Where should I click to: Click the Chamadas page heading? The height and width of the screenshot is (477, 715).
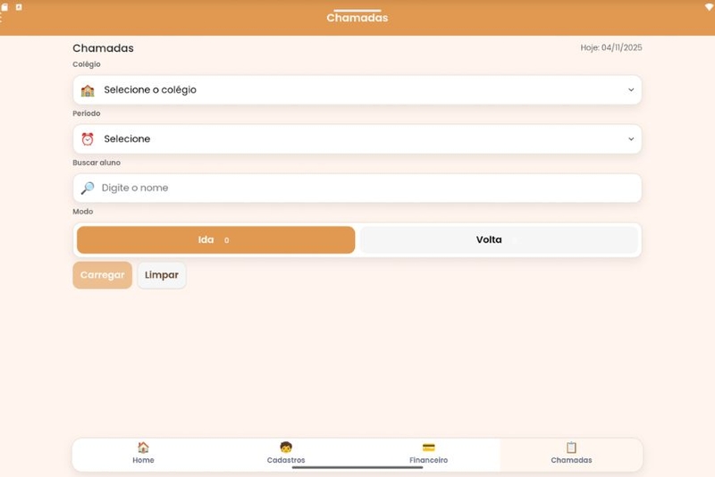pyautogui.click(x=103, y=48)
